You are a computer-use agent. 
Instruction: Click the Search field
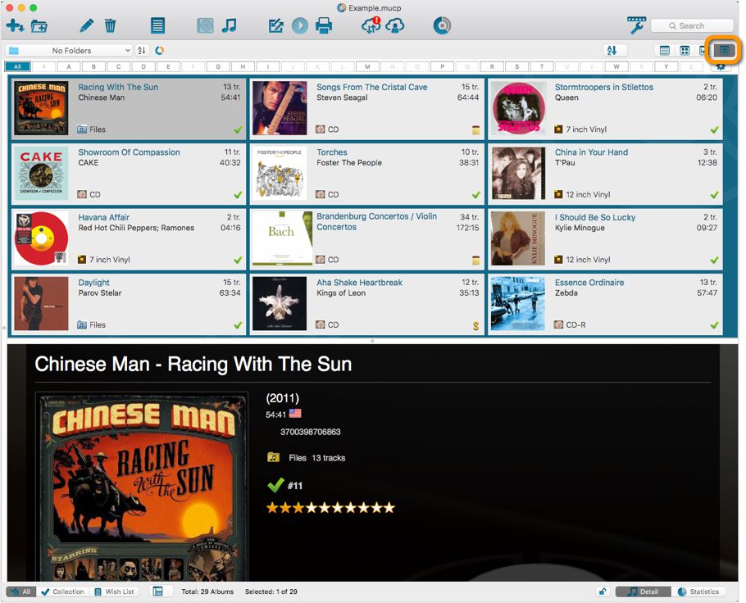pyautogui.click(x=692, y=25)
